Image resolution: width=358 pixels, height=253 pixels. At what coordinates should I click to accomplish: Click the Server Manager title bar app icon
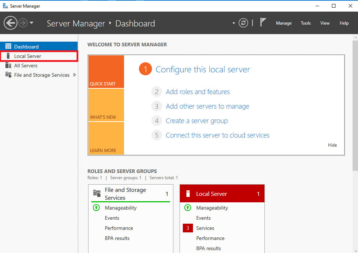[5, 6]
